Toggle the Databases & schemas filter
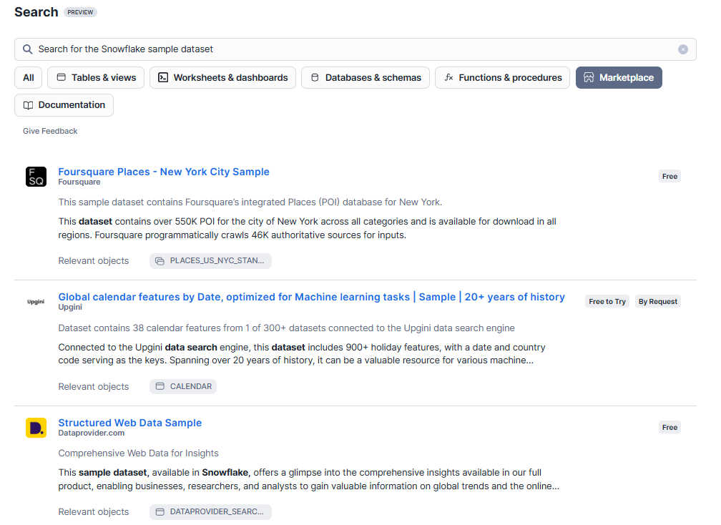This screenshot has height=525, width=721. (365, 77)
